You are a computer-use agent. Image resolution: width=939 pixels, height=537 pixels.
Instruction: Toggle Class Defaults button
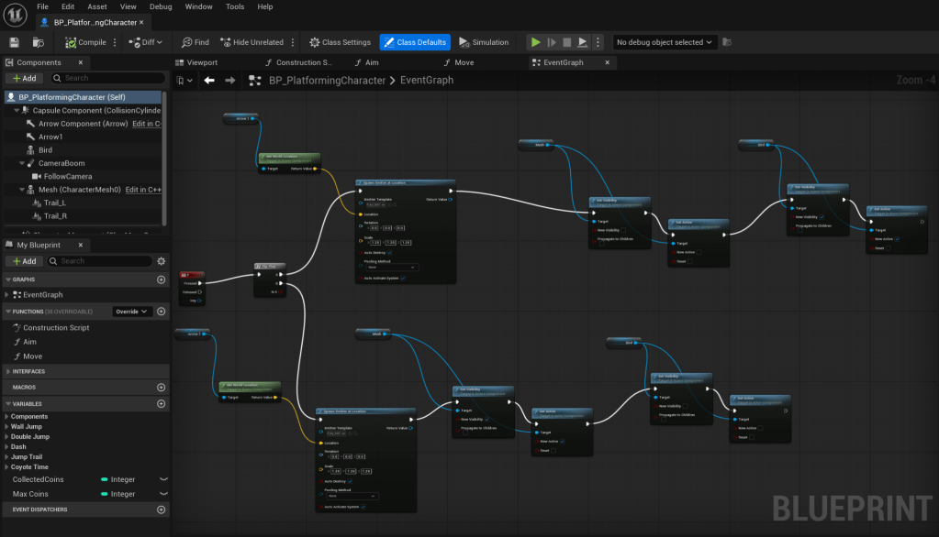[415, 42]
